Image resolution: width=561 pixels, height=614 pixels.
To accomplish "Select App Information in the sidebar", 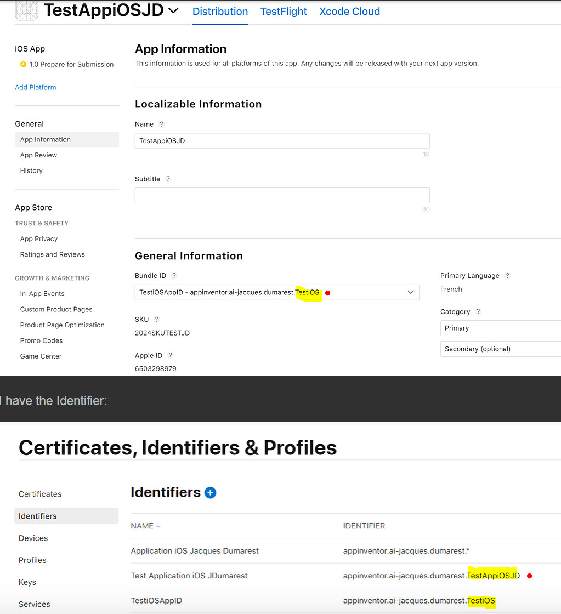I will (67, 139).
